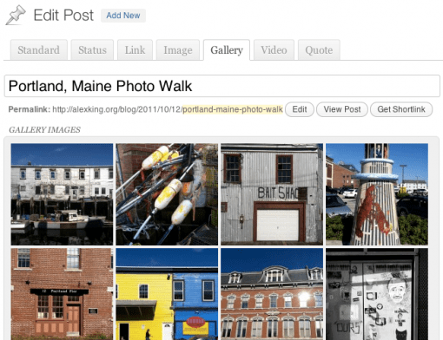Click the View Post button
The height and width of the screenshot is (340, 443).
click(x=342, y=109)
